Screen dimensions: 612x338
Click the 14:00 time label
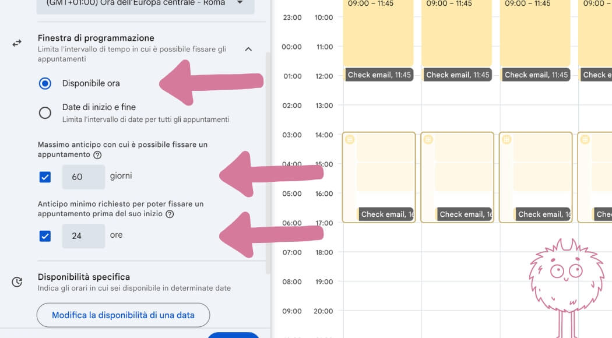pyautogui.click(x=324, y=135)
